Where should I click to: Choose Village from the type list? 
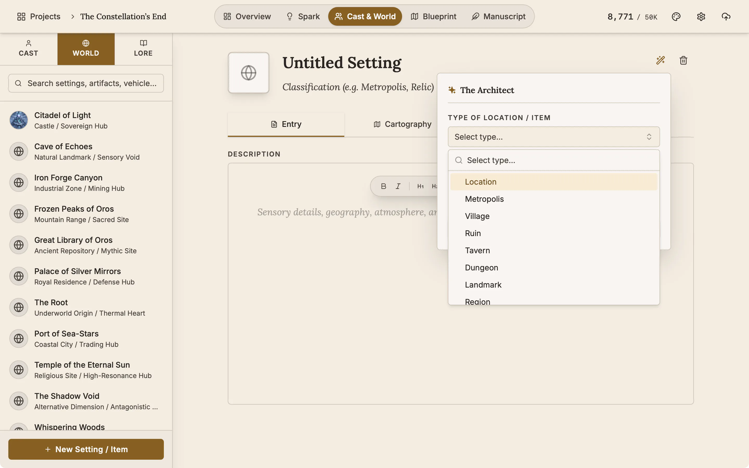[554, 216]
